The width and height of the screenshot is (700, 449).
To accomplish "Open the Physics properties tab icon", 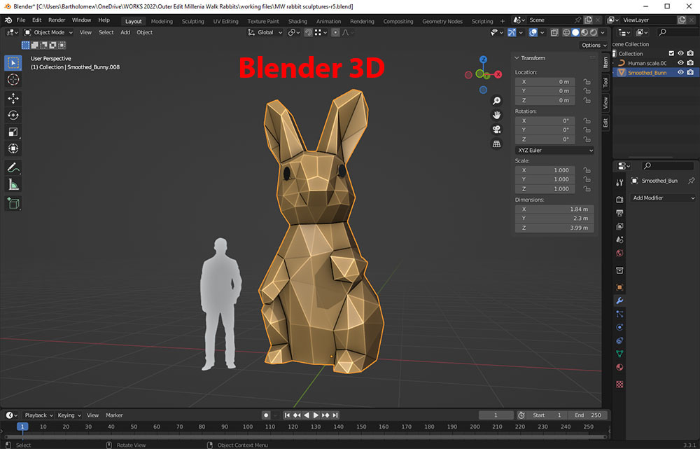I will click(x=619, y=328).
